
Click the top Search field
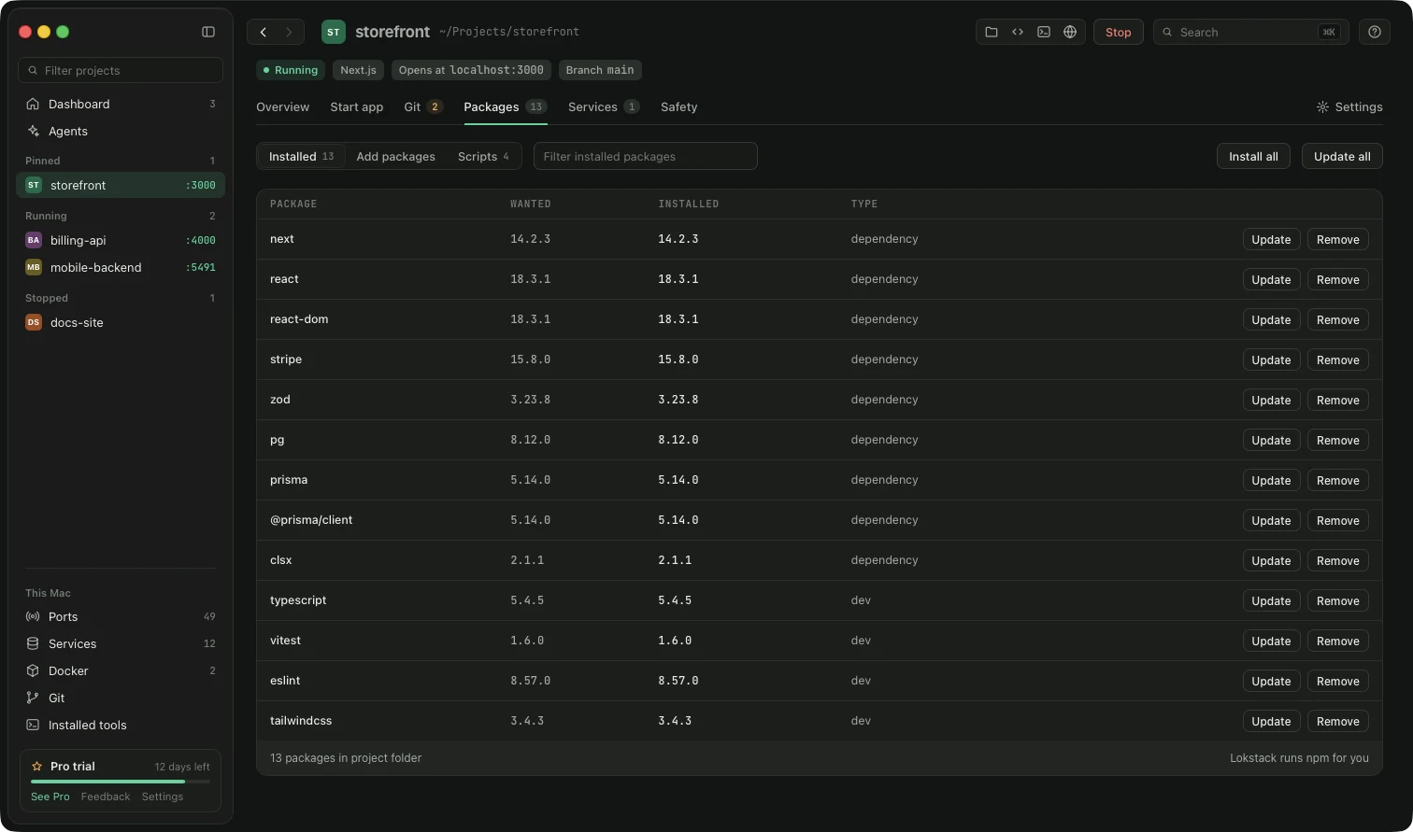(1251, 32)
